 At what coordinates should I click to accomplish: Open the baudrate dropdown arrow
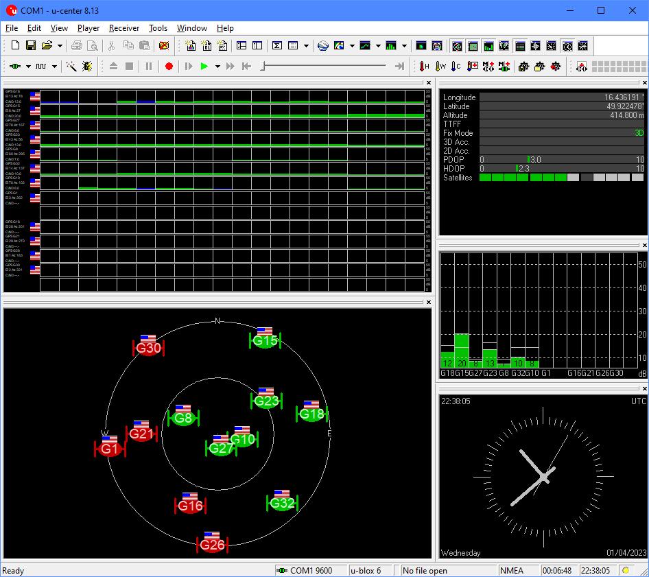(x=54, y=67)
